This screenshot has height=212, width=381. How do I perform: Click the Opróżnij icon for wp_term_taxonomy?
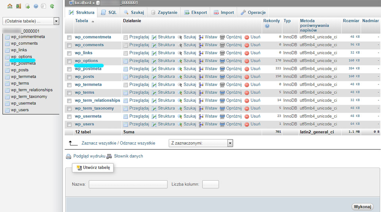click(222, 109)
